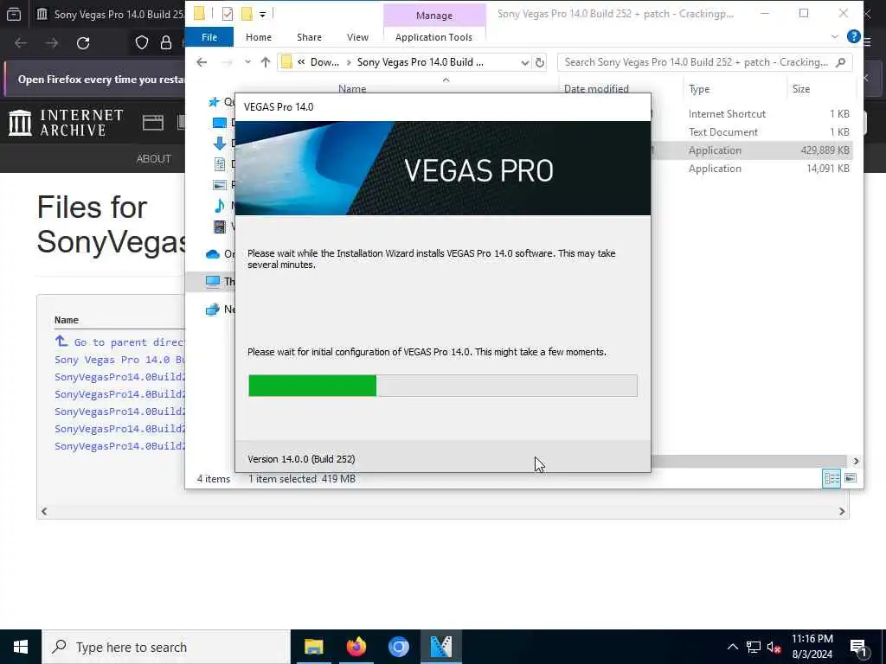Click the right arrow on the Archive file list scrollbar
The image size is (886, 664).
click(x=842, y=511)
